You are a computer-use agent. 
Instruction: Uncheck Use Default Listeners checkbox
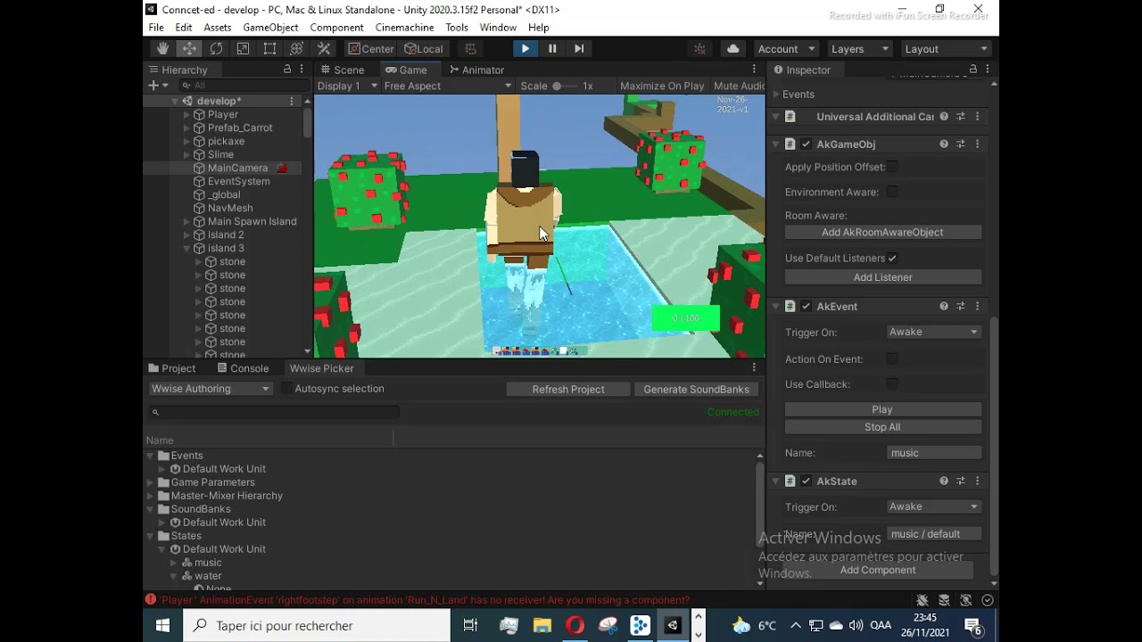892,259
